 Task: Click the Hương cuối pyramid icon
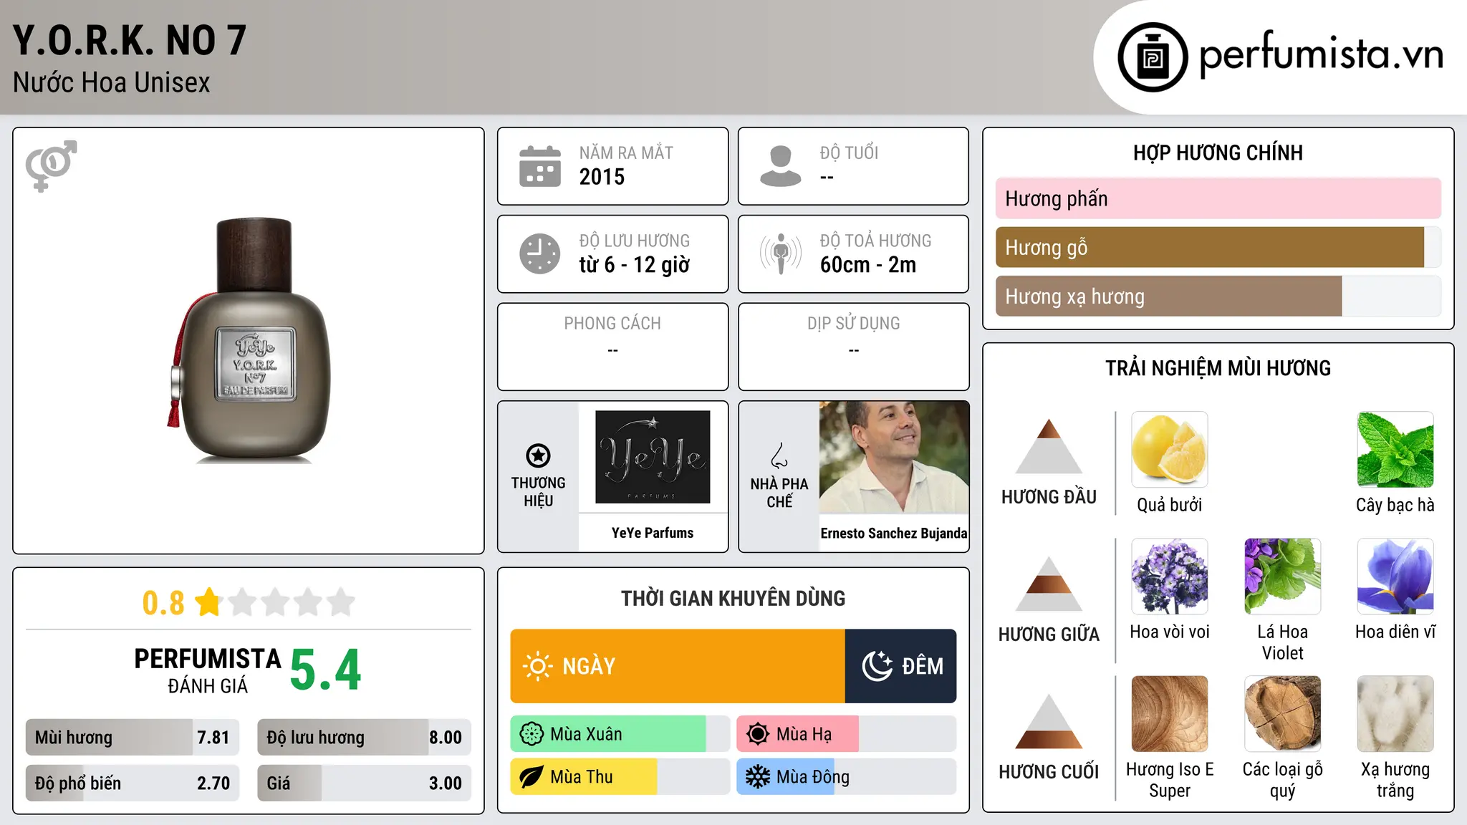1049,721
